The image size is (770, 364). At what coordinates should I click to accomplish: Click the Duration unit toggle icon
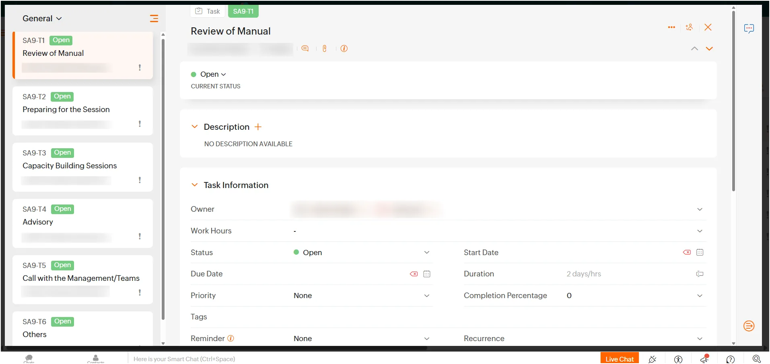tap(700, 274)
